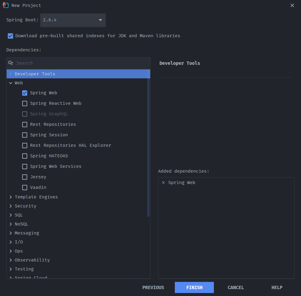Close the New Project dialog
The height and width of the screenshot is (296, 301).
[292, 5]
